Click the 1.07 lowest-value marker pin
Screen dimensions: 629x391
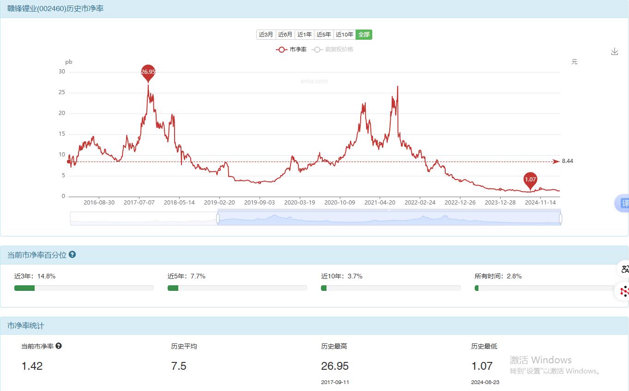[530, 180]
